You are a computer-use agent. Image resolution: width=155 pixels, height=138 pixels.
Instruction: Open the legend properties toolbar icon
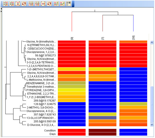68,4
